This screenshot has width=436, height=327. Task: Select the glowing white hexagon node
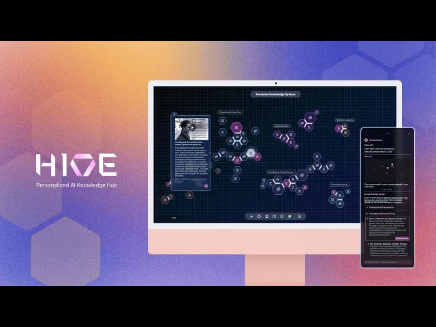click(x=251, y=153)
